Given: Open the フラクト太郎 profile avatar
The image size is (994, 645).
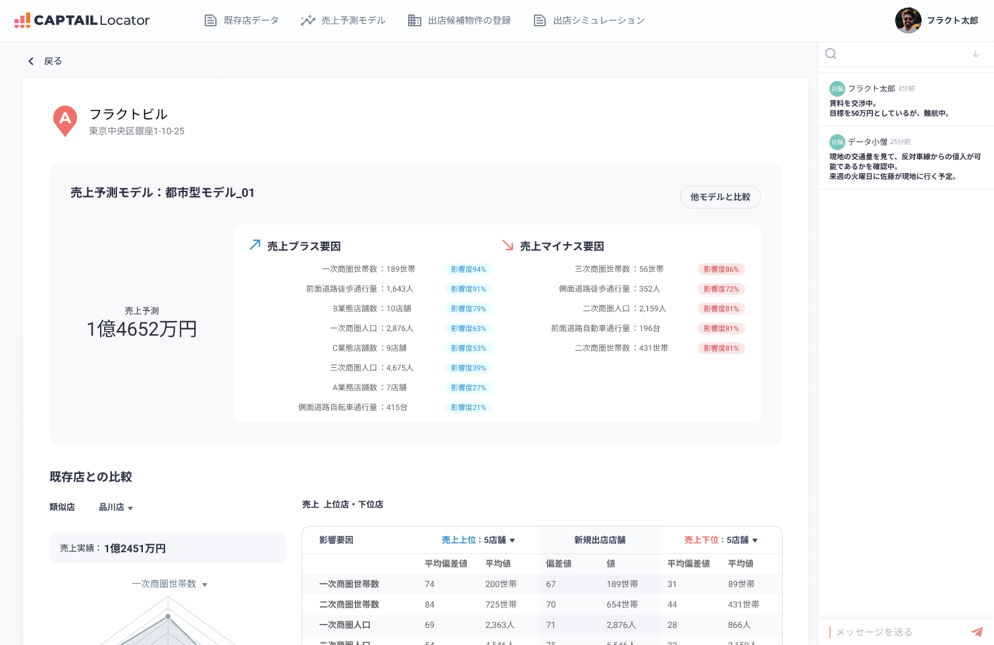Looking at the screenshot, I should tap(908, 20).
